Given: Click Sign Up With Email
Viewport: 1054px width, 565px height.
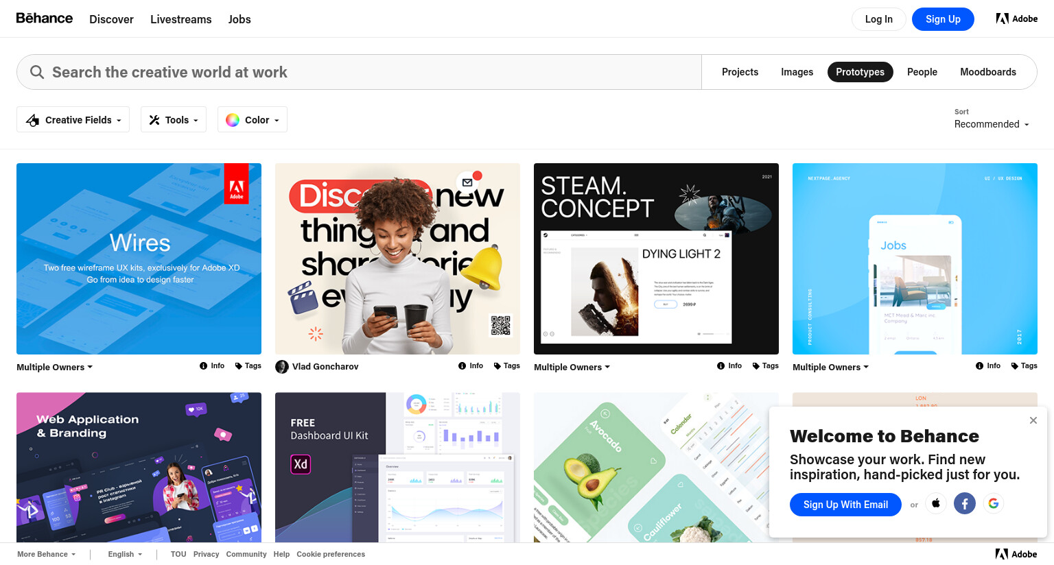Looking at the screenshot, I should [845, 505].
